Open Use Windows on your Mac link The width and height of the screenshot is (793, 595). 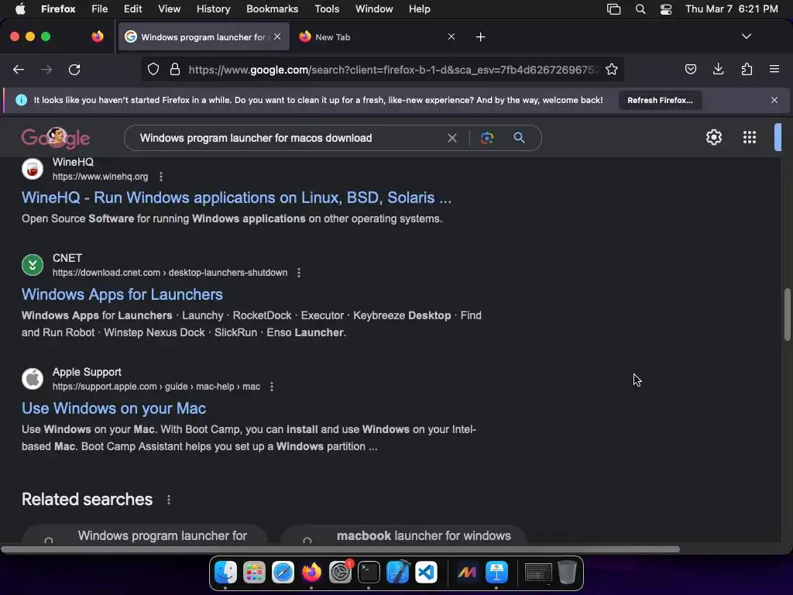tap(114, 408)
